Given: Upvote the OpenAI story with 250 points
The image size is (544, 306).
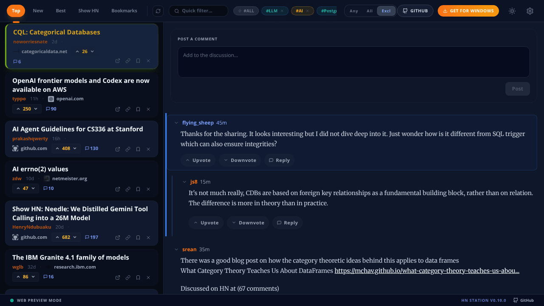Looking at the screenshot, I should 18,109.
